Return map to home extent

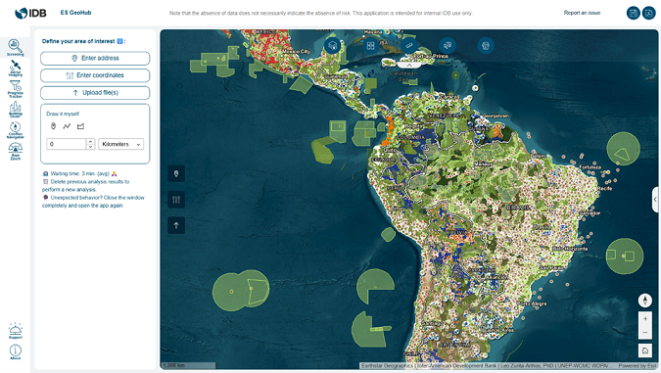[645, 350]
